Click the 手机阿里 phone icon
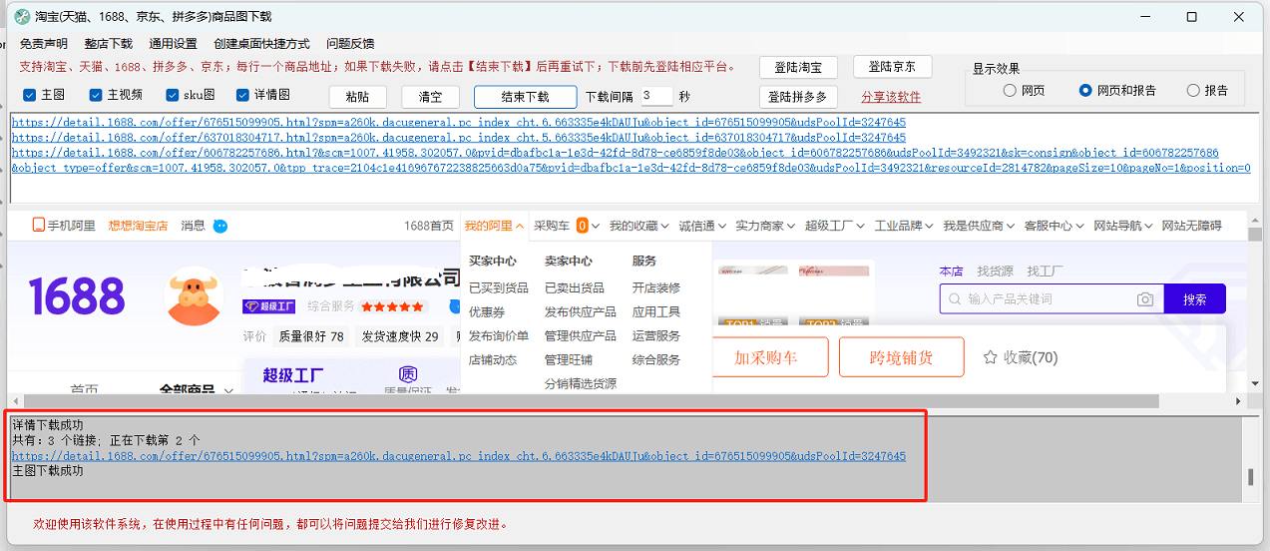 tap(39, 226)
